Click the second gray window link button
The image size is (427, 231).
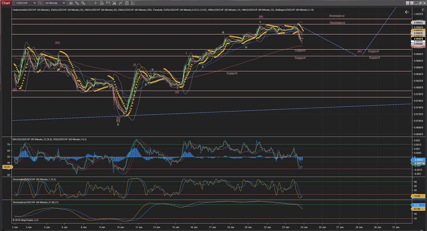(412, 3)
